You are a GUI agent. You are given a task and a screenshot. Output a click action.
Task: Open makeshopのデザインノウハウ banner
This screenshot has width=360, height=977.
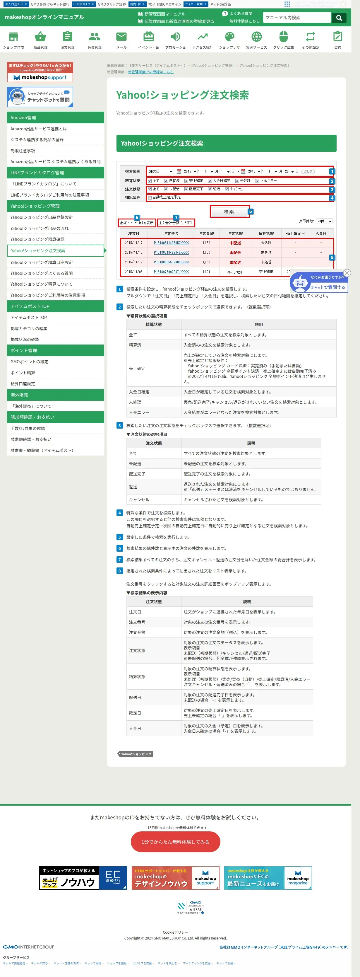(175, 878)
